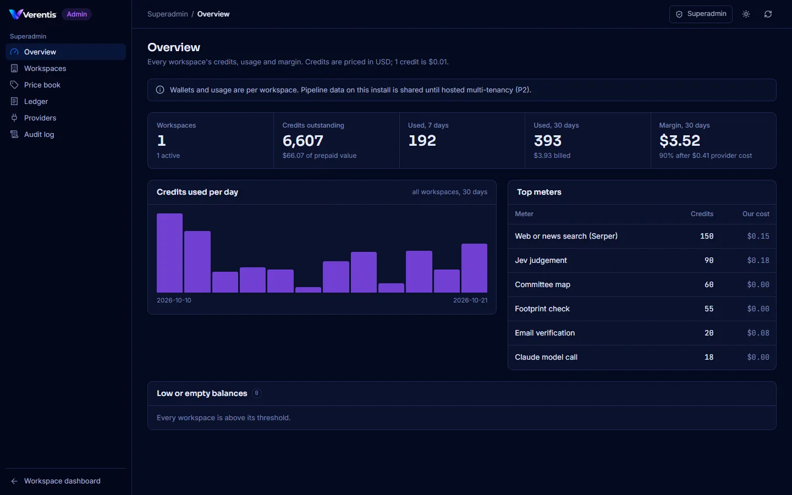Click the Credits used per day heading
The height and width of the screenshot is (495, 792).
pos(197,192)
